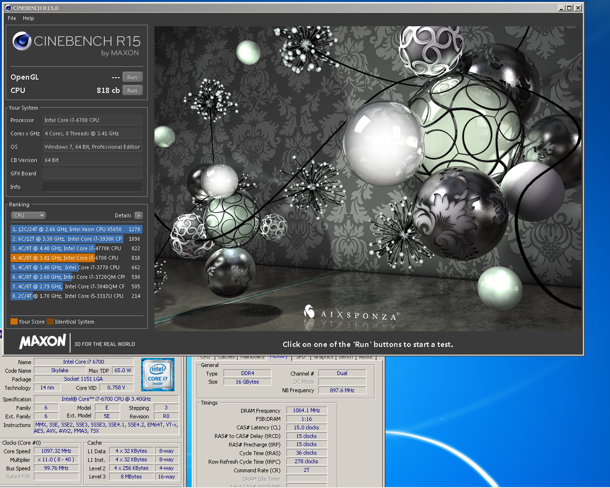Click the Package value Socket 1151 LGA

pyautogui.click(x=84, y=379)
